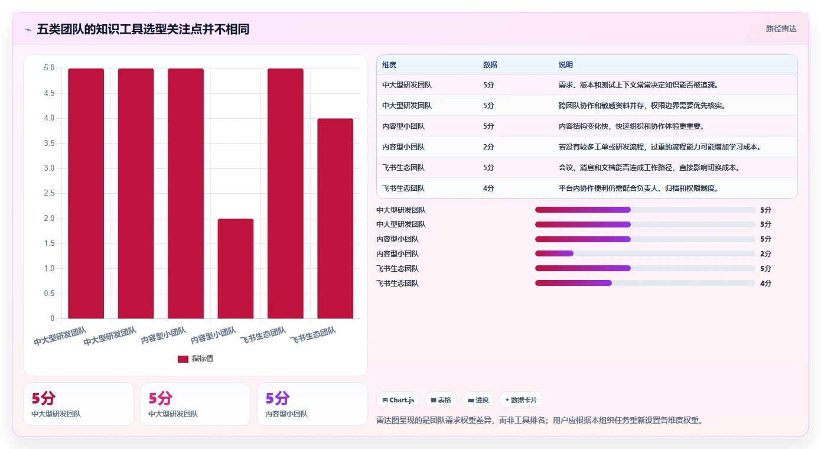The height and width of the screenshot is (449, 821).
Task: Click the 内容型小团队 progress bar showing 2分
Action: (x=645, y=253)
